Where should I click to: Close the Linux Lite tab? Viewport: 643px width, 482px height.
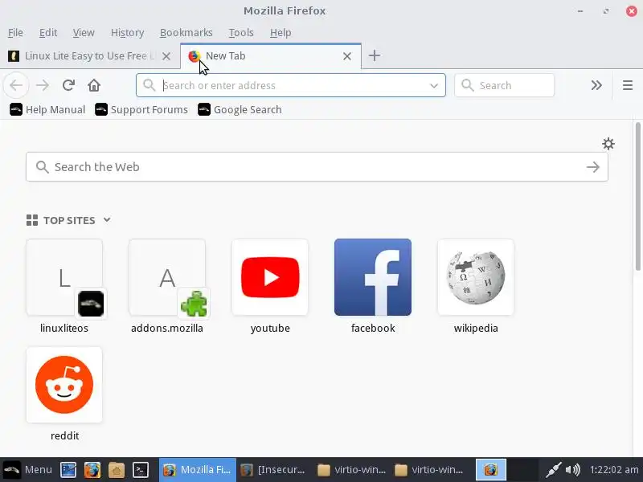(166, 56)
